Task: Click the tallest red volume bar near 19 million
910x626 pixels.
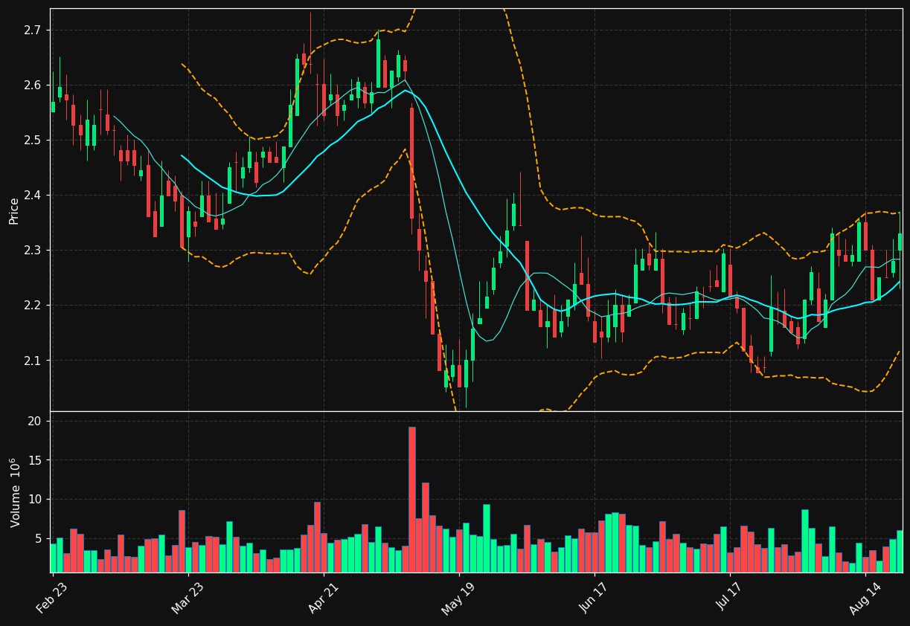Action: (x=411, y=500)
